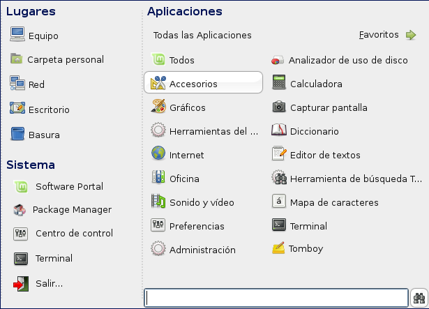Click the Escritorio label
Viewport: 429px width, 309px height.
(49, 110)
